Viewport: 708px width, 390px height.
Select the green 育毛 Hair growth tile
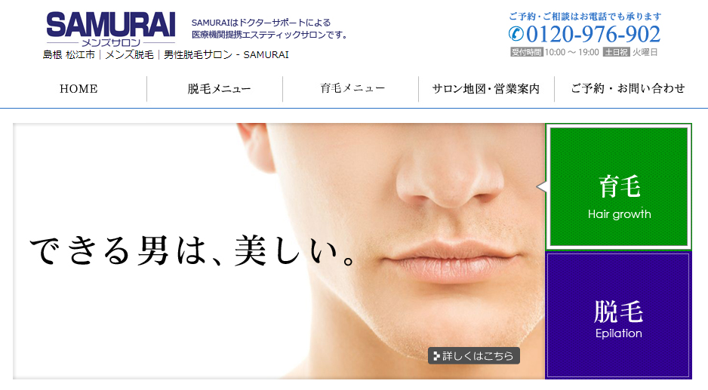(x=619, y=187)
